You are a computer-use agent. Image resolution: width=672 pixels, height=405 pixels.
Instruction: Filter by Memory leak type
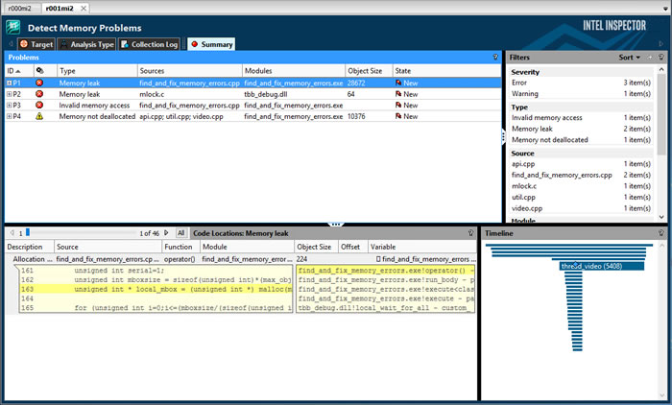click(x=531, y=128)
